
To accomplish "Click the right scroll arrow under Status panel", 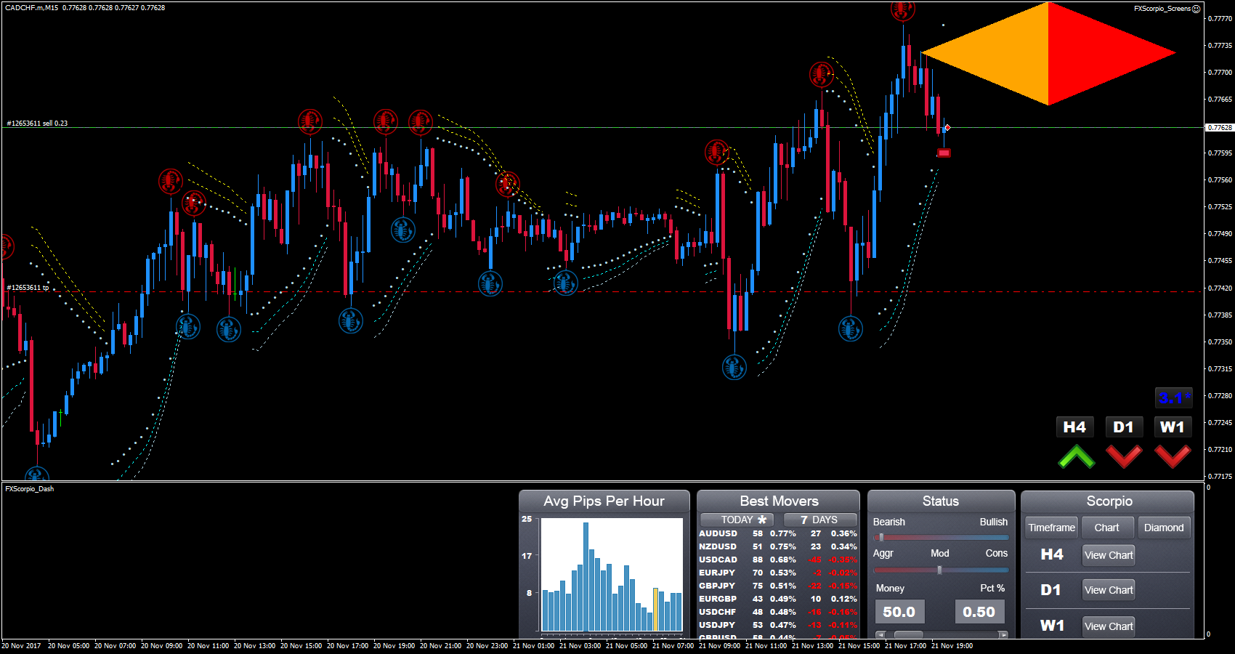I will (x=1003, y=634).
